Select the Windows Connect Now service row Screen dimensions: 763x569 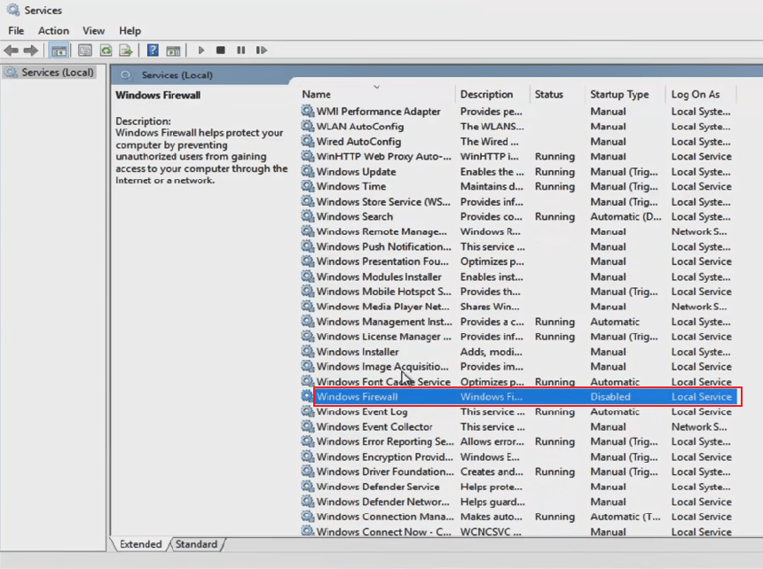click(518, 531)
